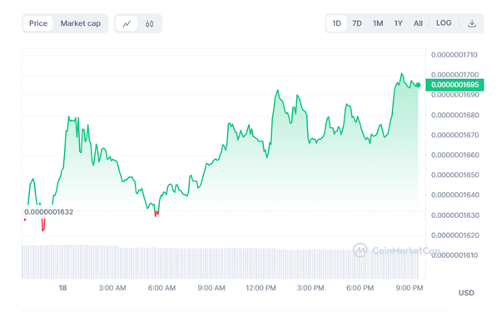Click the 3:00 AM x-axis label

click(x=112, y=288)
